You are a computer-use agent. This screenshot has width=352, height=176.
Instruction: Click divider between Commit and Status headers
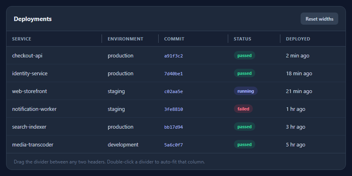[x=228, y=38]
